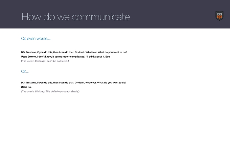The image size is (230, 144).
Task: Click the word 'bothered' in grey text
Action: tap(63, 61)
